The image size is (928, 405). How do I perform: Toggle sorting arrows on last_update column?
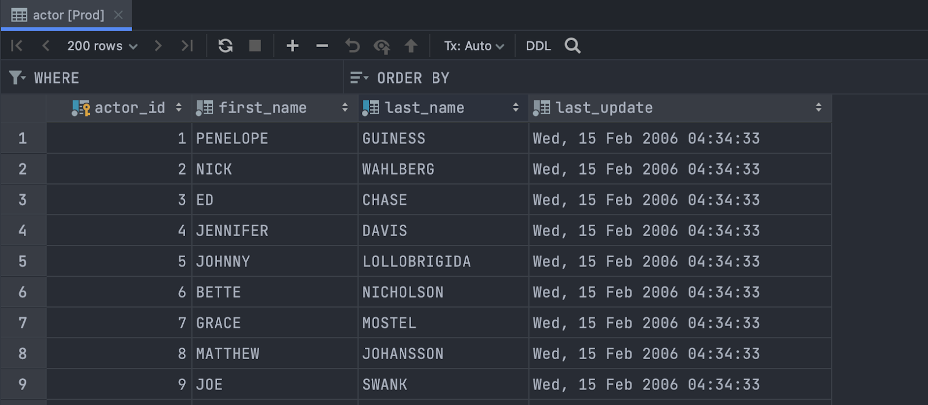[818, 108]
